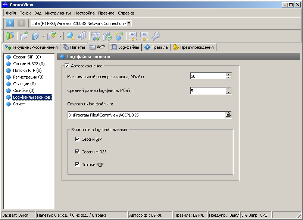Uncheck Сессии SIP log data checkbox
The height and width of the screenshot is (220, 303).
pos(77,139)
